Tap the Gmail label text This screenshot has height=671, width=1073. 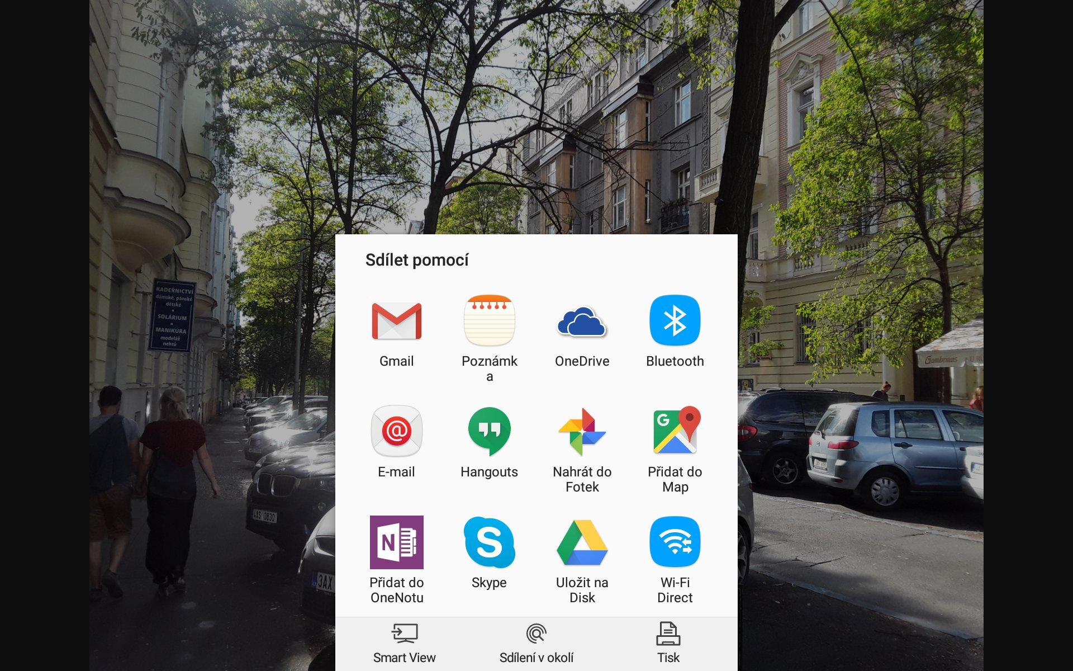coord(397,361)
